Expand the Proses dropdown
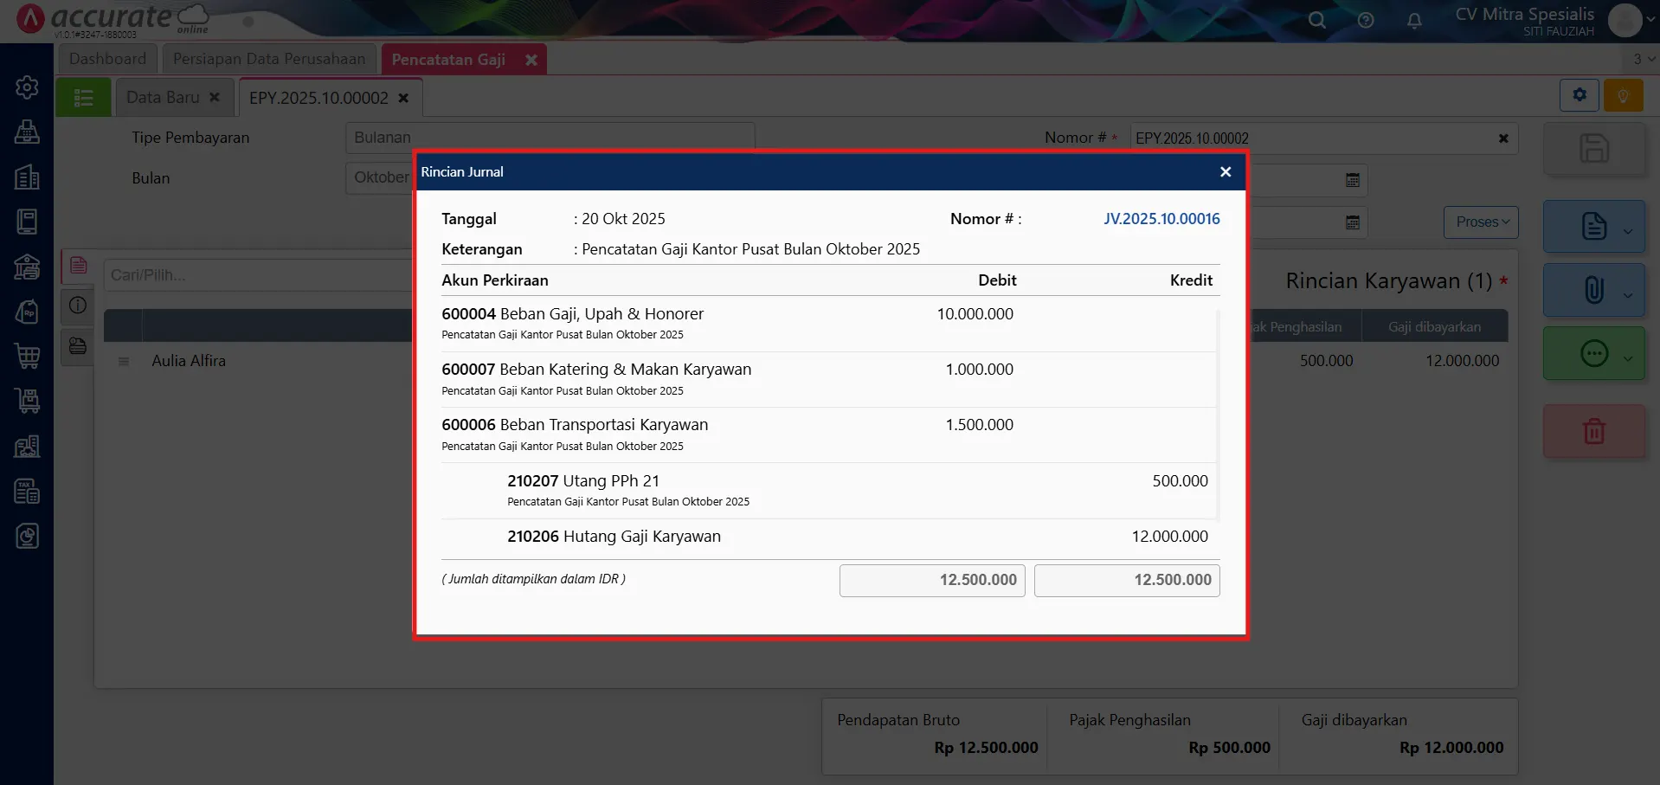Image resolution: width=1660 pixels, height=785 pixels. tap(1481, 222)
